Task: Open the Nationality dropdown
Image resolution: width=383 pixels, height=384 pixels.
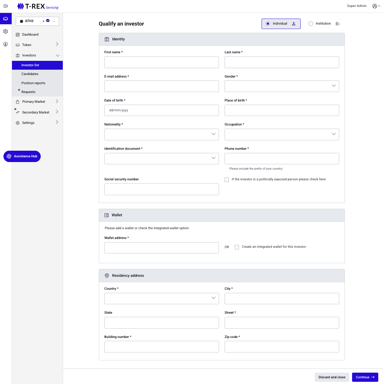Action: click(x=161, y=134)
